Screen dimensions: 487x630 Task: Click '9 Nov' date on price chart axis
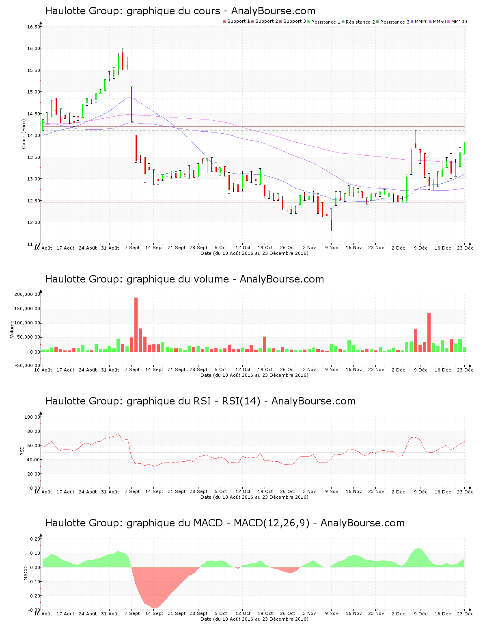[x=332, y=248]
